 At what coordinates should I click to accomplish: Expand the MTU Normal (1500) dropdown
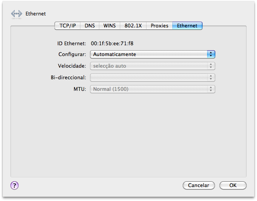tap(152, 89)
